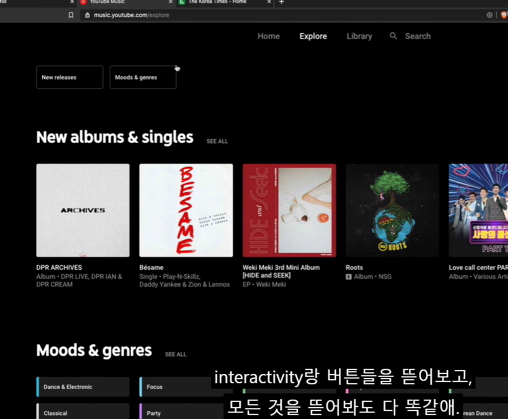508x419 pixels.
Task: Click the Bésame title link
Action: (151, 268)
